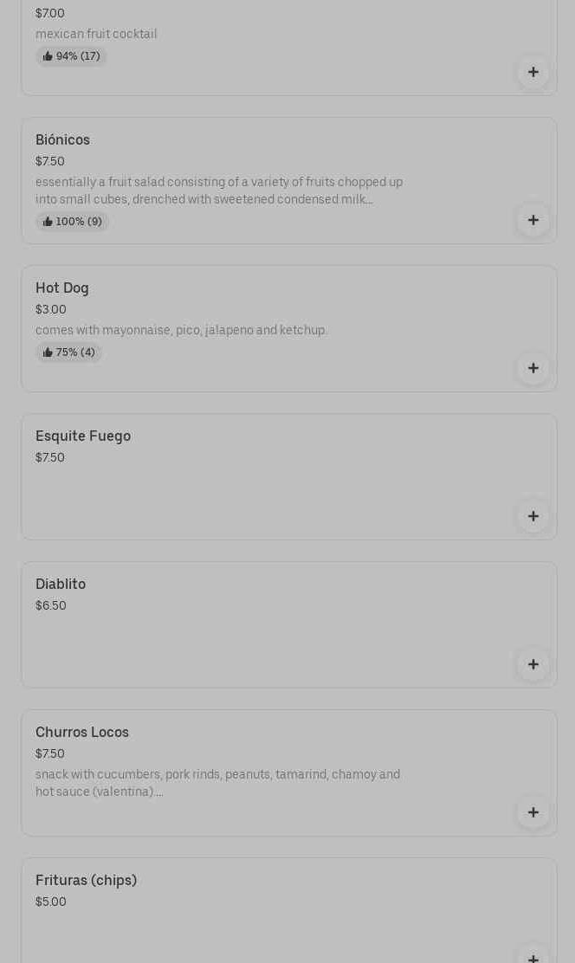Image resolution: width=575 pixels, height=963 pixels.
Task: Select the Esquite Fuego menu card
Action: [x=288, y=477]
